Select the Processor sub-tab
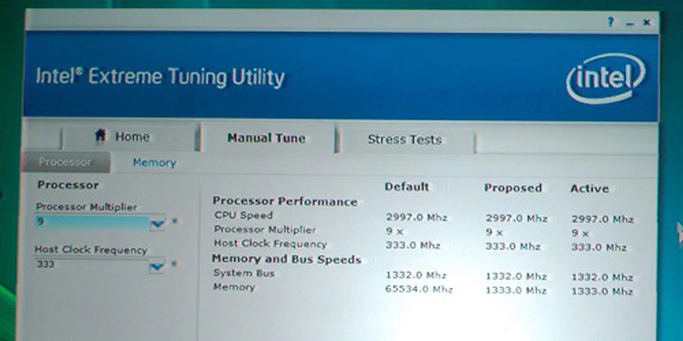The height and width of the screenshot is (341, 683). (x=65, y=162)
